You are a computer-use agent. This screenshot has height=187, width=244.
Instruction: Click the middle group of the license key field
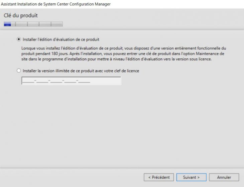tap(56, 81)
